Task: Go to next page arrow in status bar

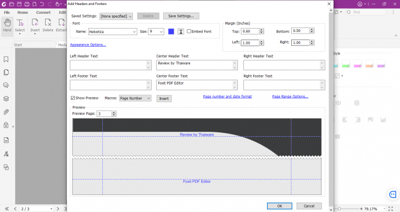Action: click(58, 209)
